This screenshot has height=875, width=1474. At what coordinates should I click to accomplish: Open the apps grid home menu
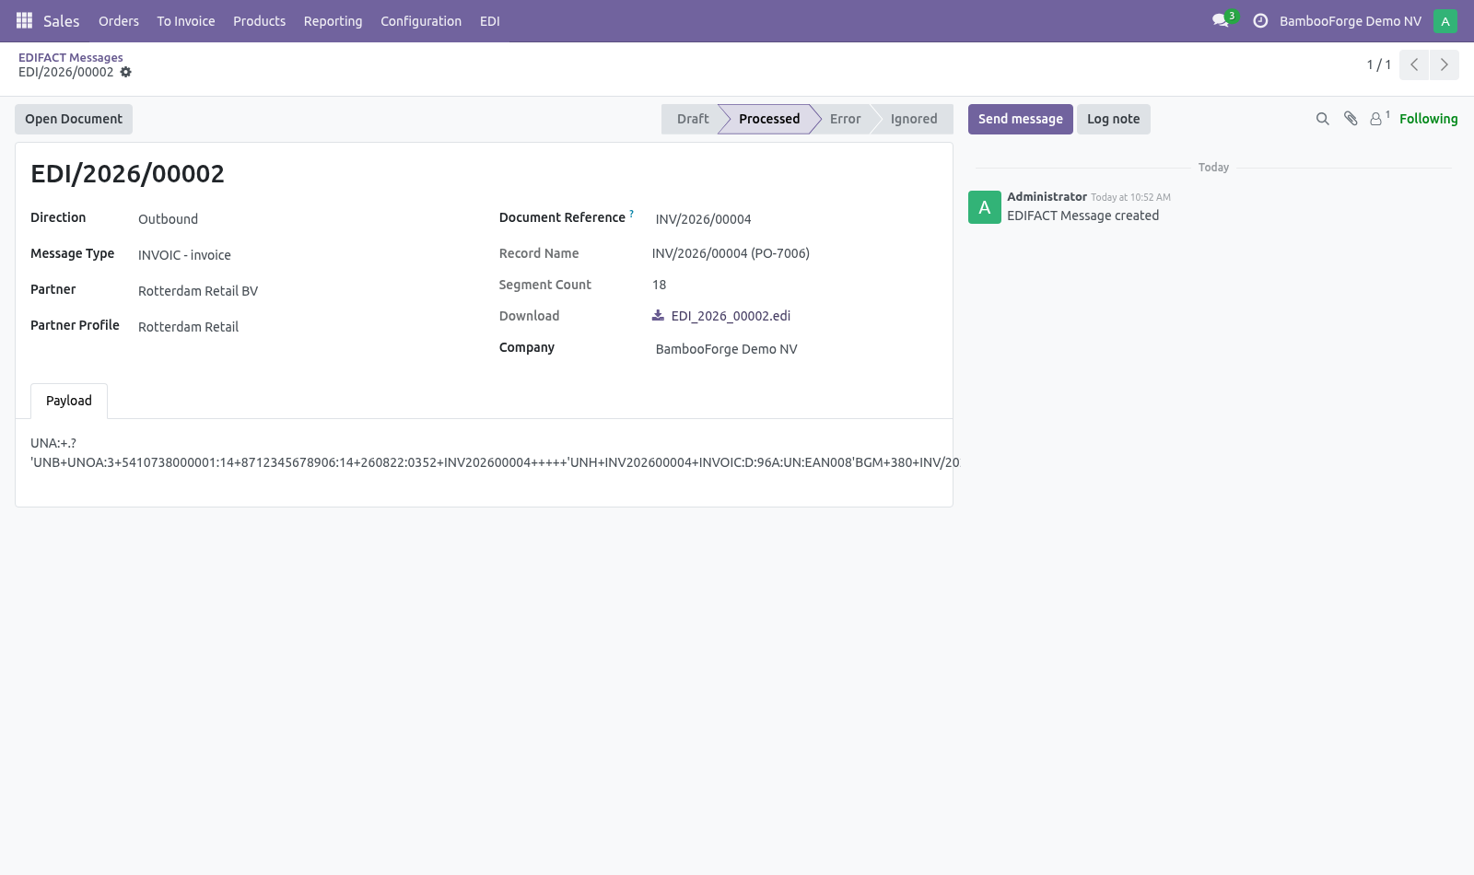(x=24, y=20)
